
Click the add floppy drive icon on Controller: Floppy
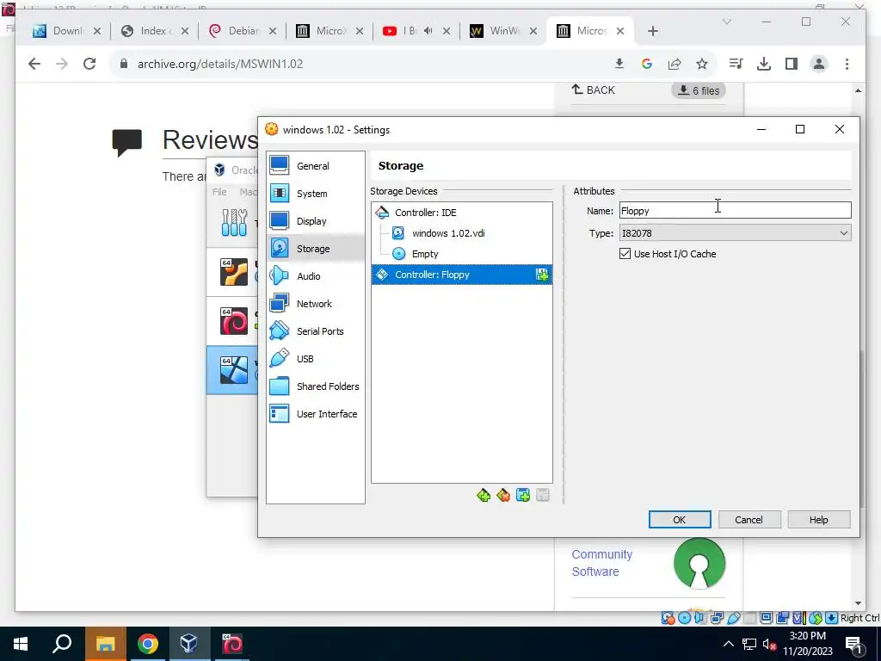coord(542,275)
